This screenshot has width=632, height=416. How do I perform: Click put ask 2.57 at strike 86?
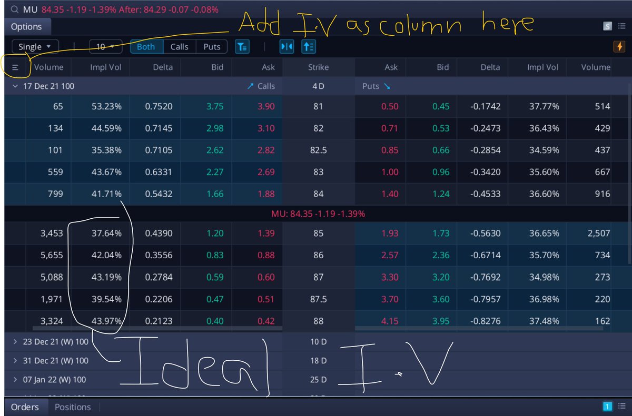(390, 255)
